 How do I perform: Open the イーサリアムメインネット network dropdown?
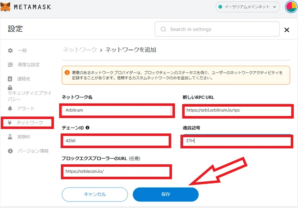248,7
